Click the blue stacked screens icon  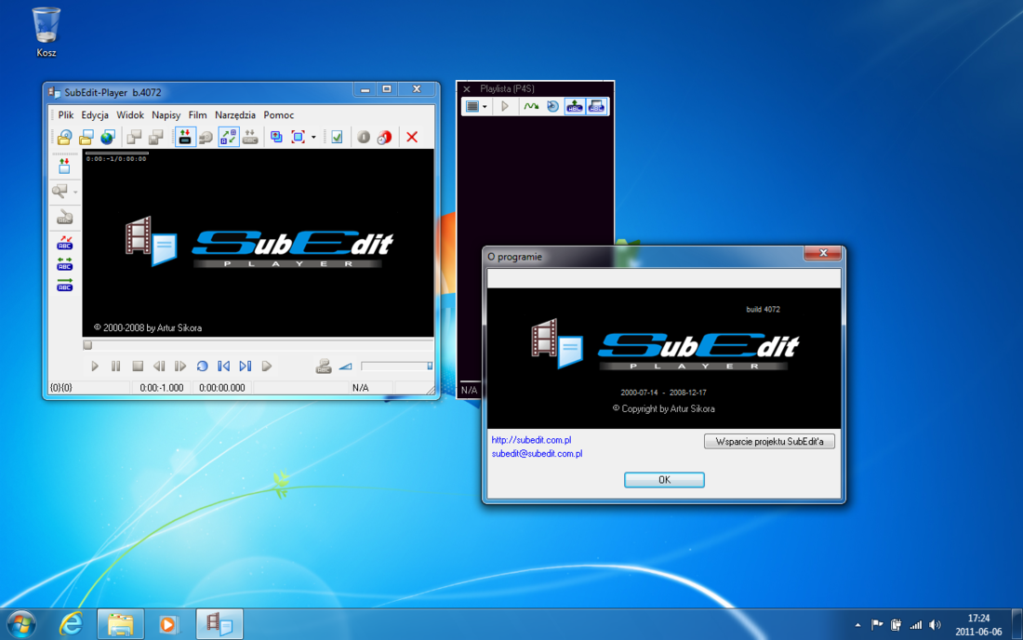click(x=276, y=137)
